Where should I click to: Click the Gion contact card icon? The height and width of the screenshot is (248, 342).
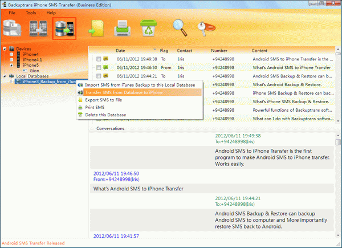coord(25,71)
